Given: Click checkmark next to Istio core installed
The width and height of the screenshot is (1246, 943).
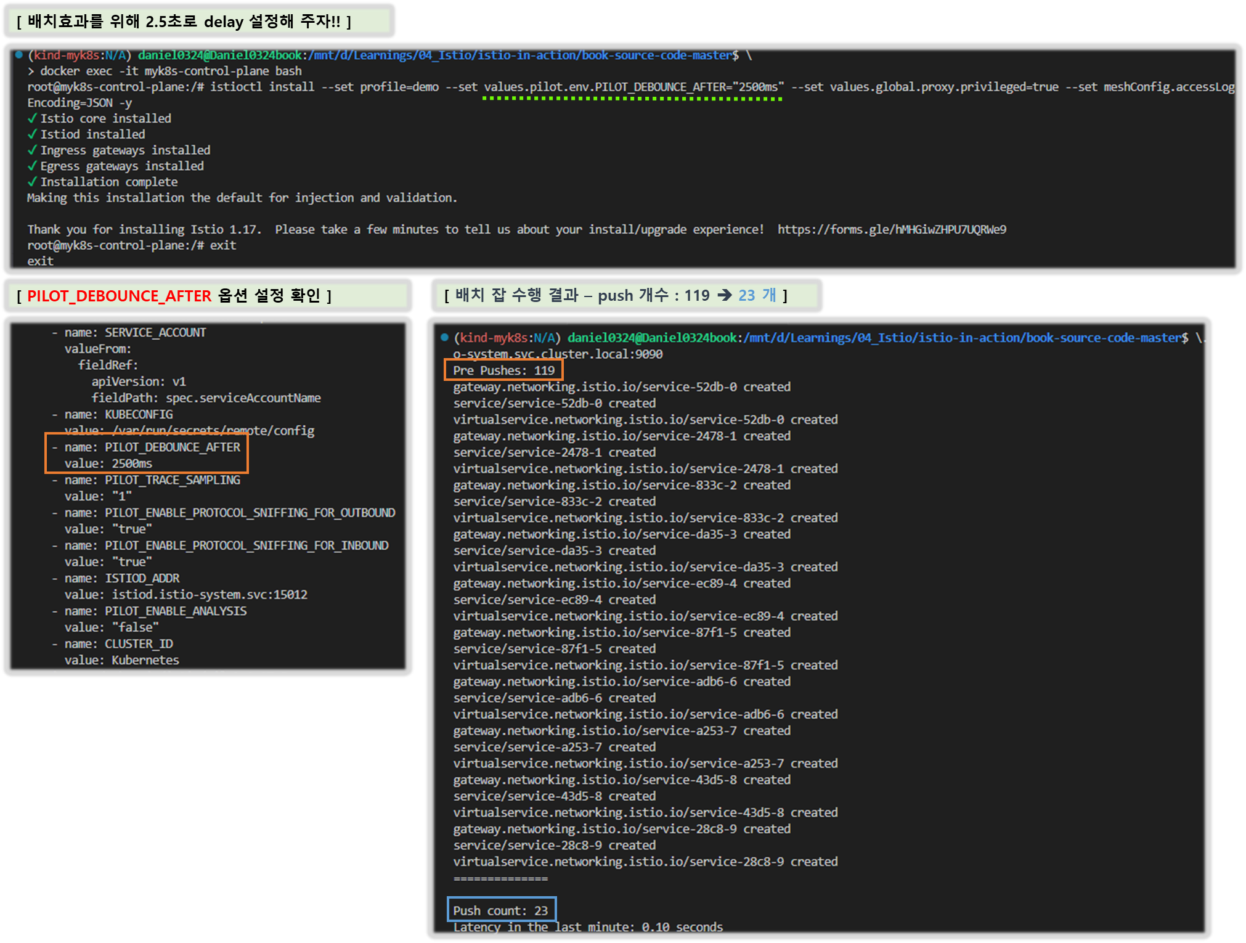Looking at the screenshot, I should [32, 118].
